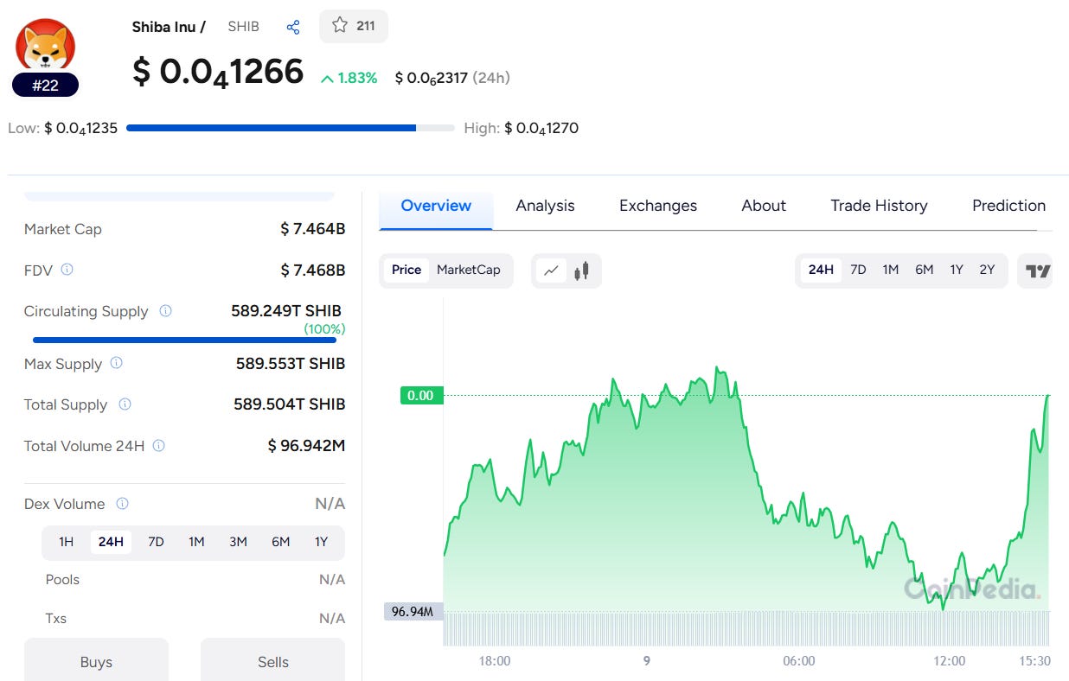Image resolution: width=1069 pixels, height=681 pixels.
Task: Set chart range to 24H
Action: tap(821, 270)
